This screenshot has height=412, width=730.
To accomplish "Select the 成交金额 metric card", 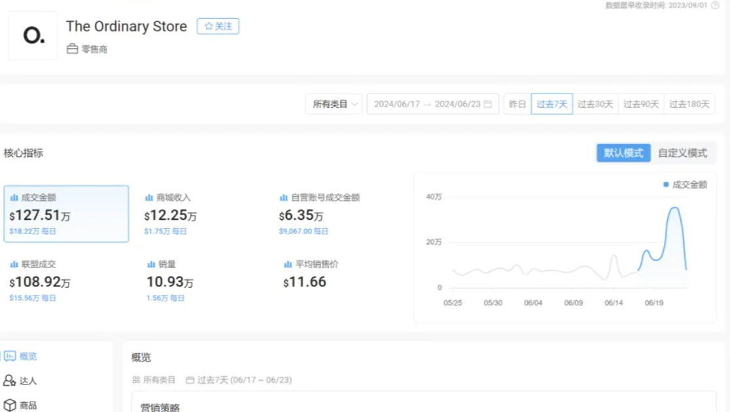I will pyautogui.click(x=66, y=214).
